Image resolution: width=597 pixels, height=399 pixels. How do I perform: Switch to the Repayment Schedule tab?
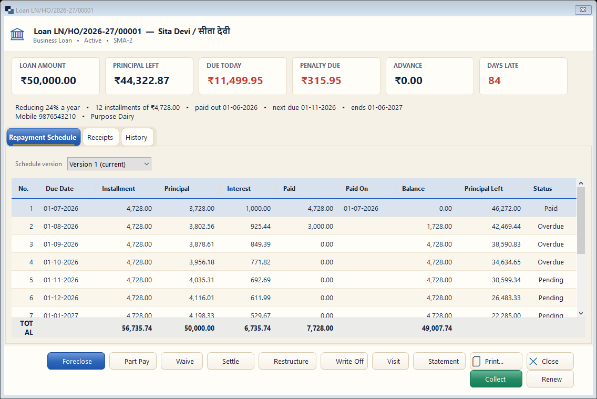pos(43,137)
